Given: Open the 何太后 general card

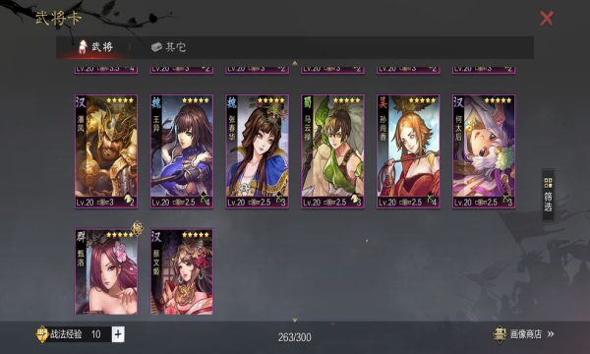Looking at the screenshot, I should [484, 151].
